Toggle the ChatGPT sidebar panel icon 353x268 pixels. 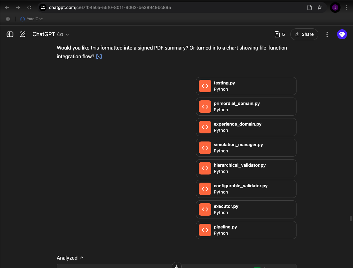click(10, 34)
